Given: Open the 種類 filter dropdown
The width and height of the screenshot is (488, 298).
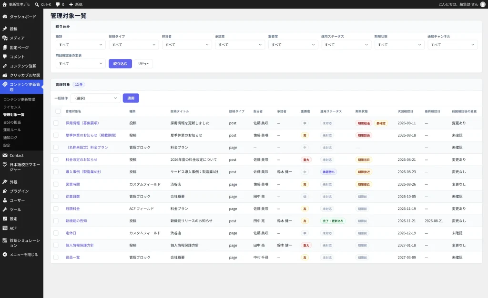Looking at the screenshot, I should tap(81, 45).
